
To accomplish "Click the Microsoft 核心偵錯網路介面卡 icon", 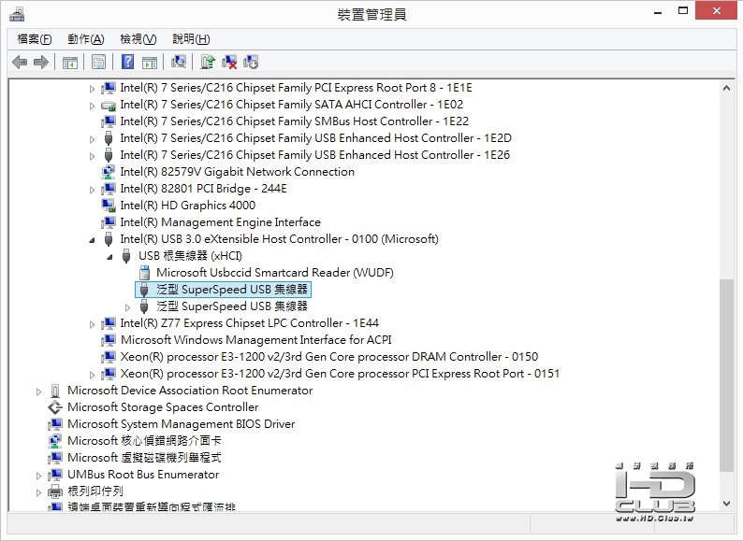I will pyautogui.click(x=55, y=441).
